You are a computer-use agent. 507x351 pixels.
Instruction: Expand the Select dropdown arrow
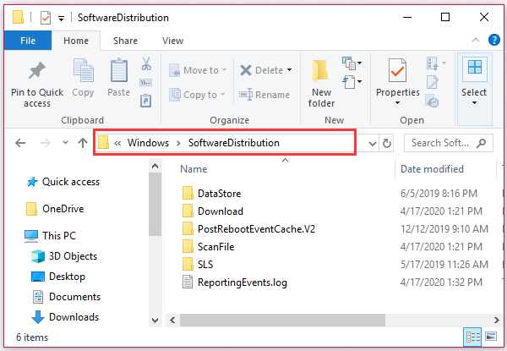click(474, 103)
